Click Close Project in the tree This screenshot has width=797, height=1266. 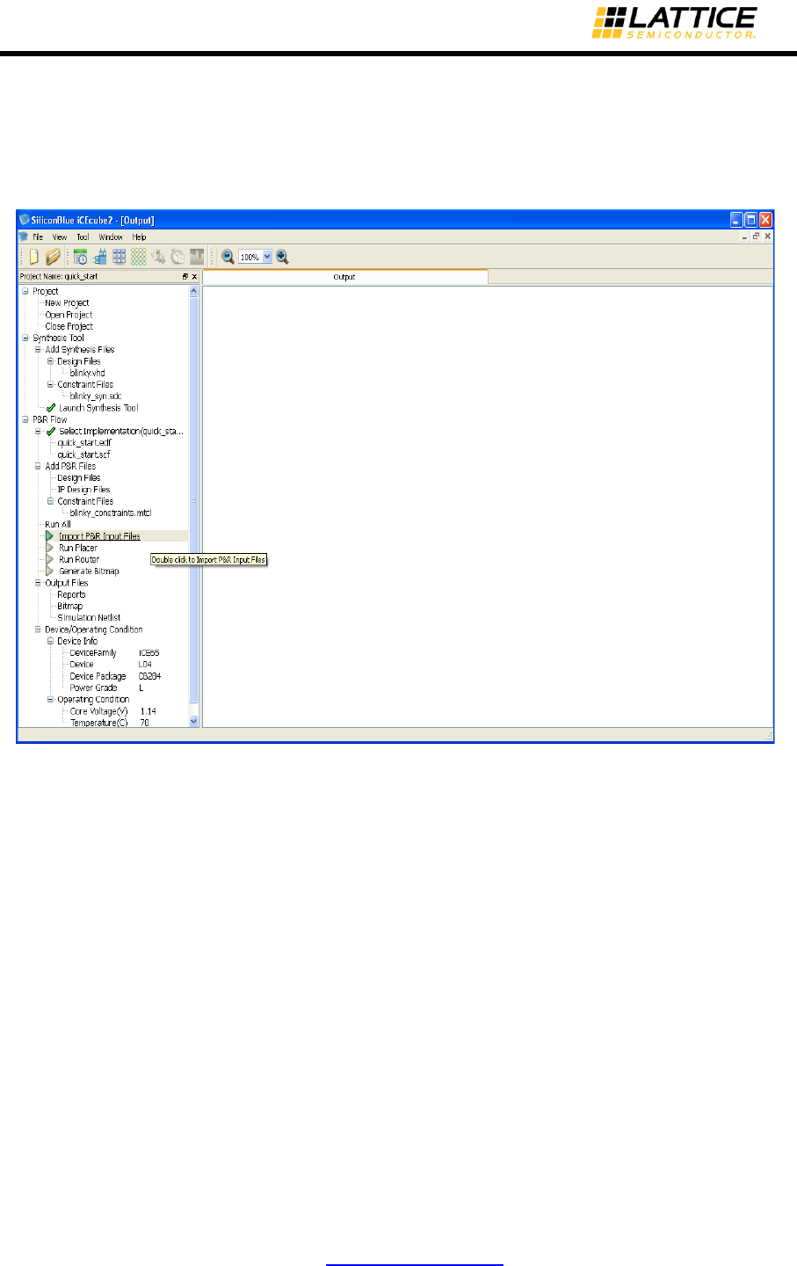(x=69, y=326)
